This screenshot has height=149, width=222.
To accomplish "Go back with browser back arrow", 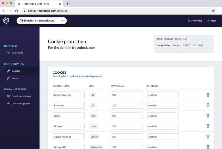I will pyautogui.click(x=4, y=11).
